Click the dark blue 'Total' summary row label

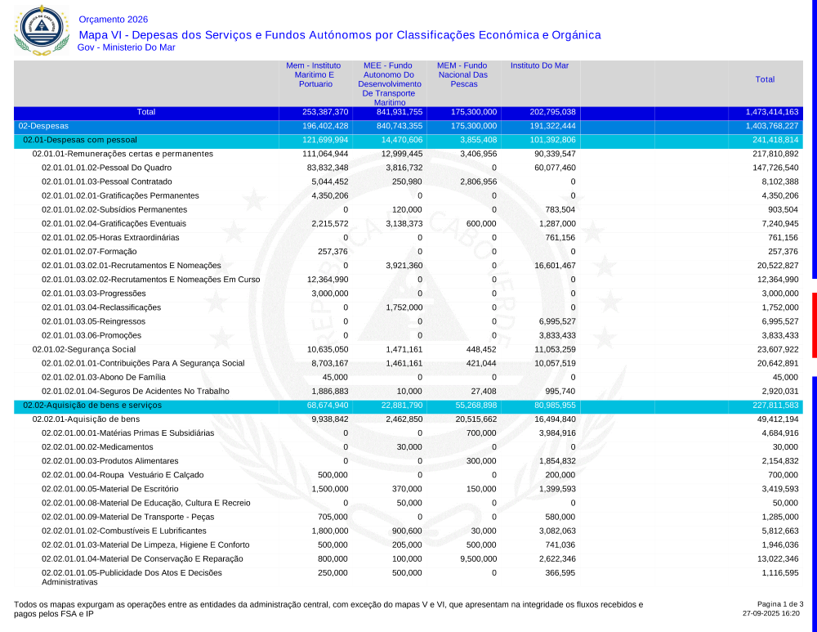coord(146,112)
